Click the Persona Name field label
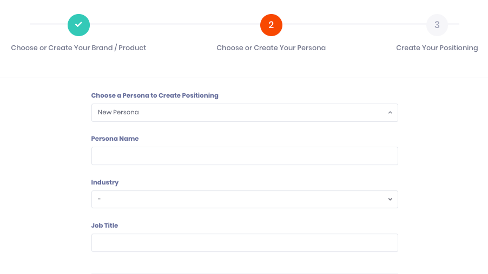488x274 pixels. (x=115, y=139)
